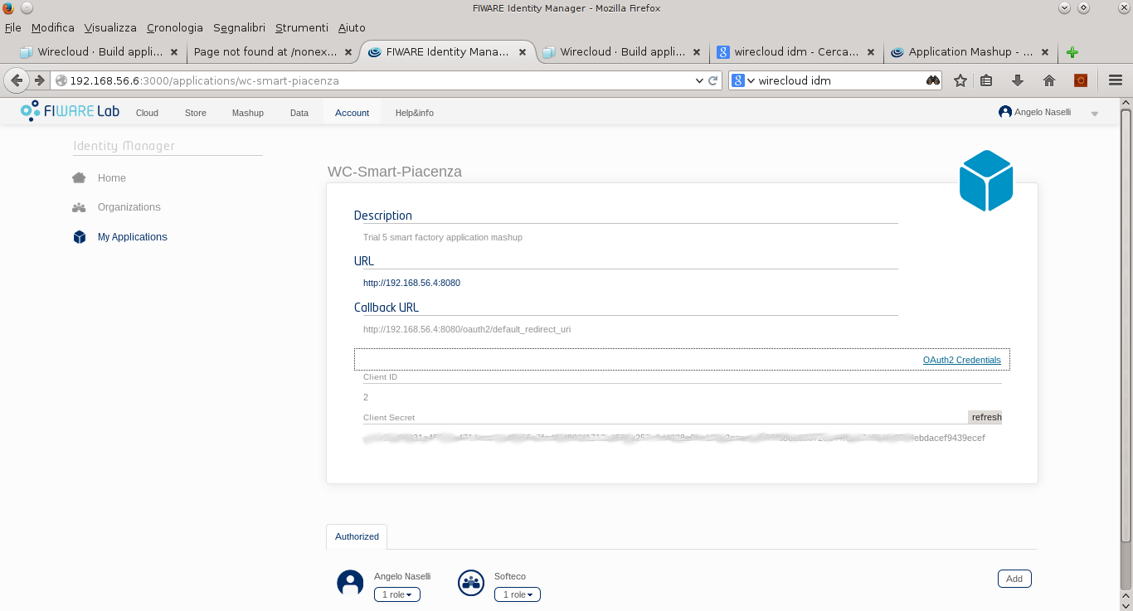1133x611 pixels.
Task: Open the Cronologia menu
Action: 175,27
